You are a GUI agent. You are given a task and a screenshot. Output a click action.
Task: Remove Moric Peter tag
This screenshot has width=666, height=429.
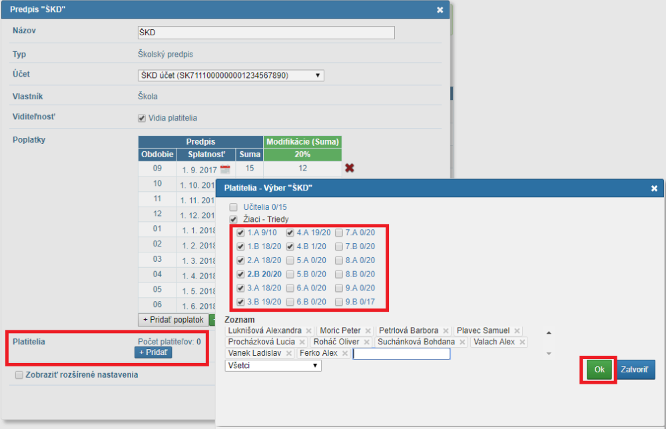368,331
